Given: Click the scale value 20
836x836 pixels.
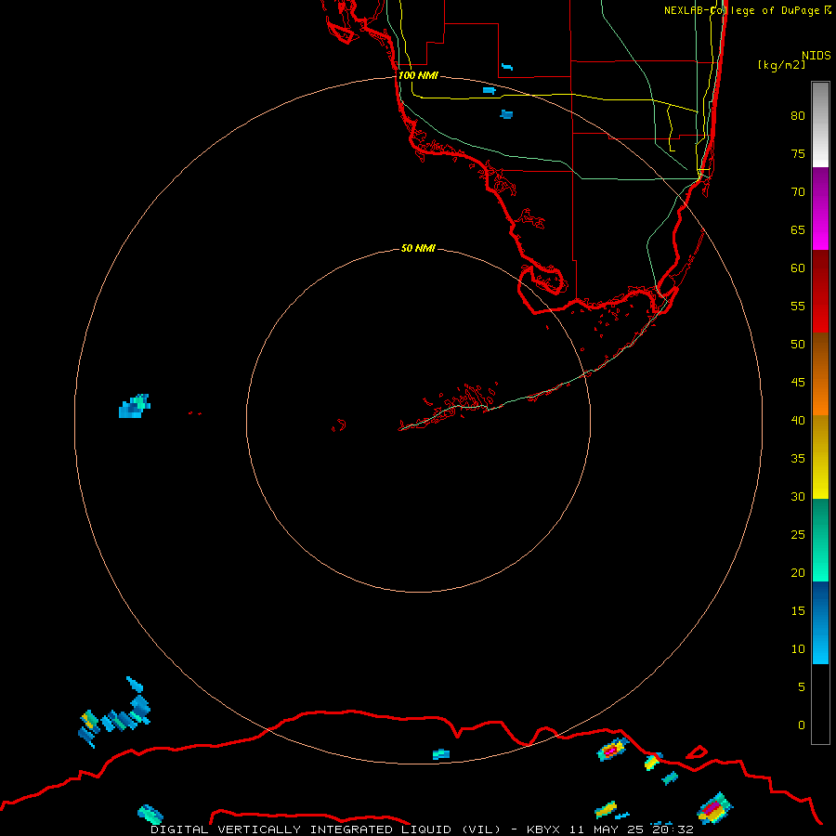Looking at the screenshot, I should (x=798, y=572).
